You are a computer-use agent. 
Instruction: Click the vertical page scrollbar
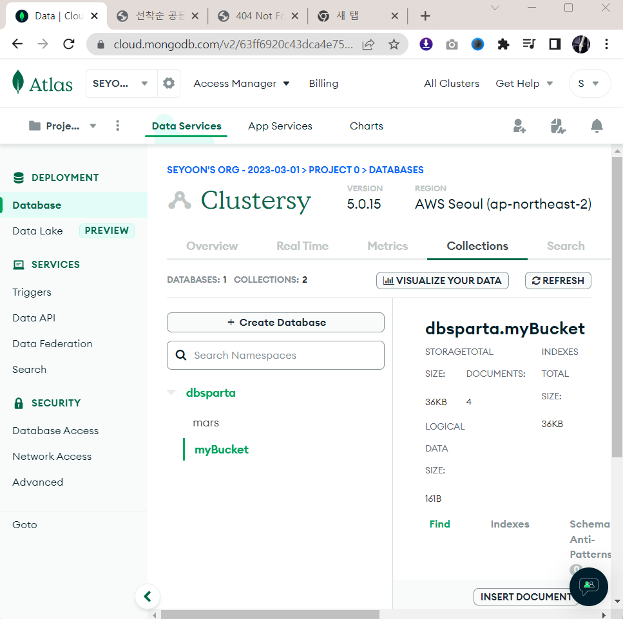coord(617,307)
